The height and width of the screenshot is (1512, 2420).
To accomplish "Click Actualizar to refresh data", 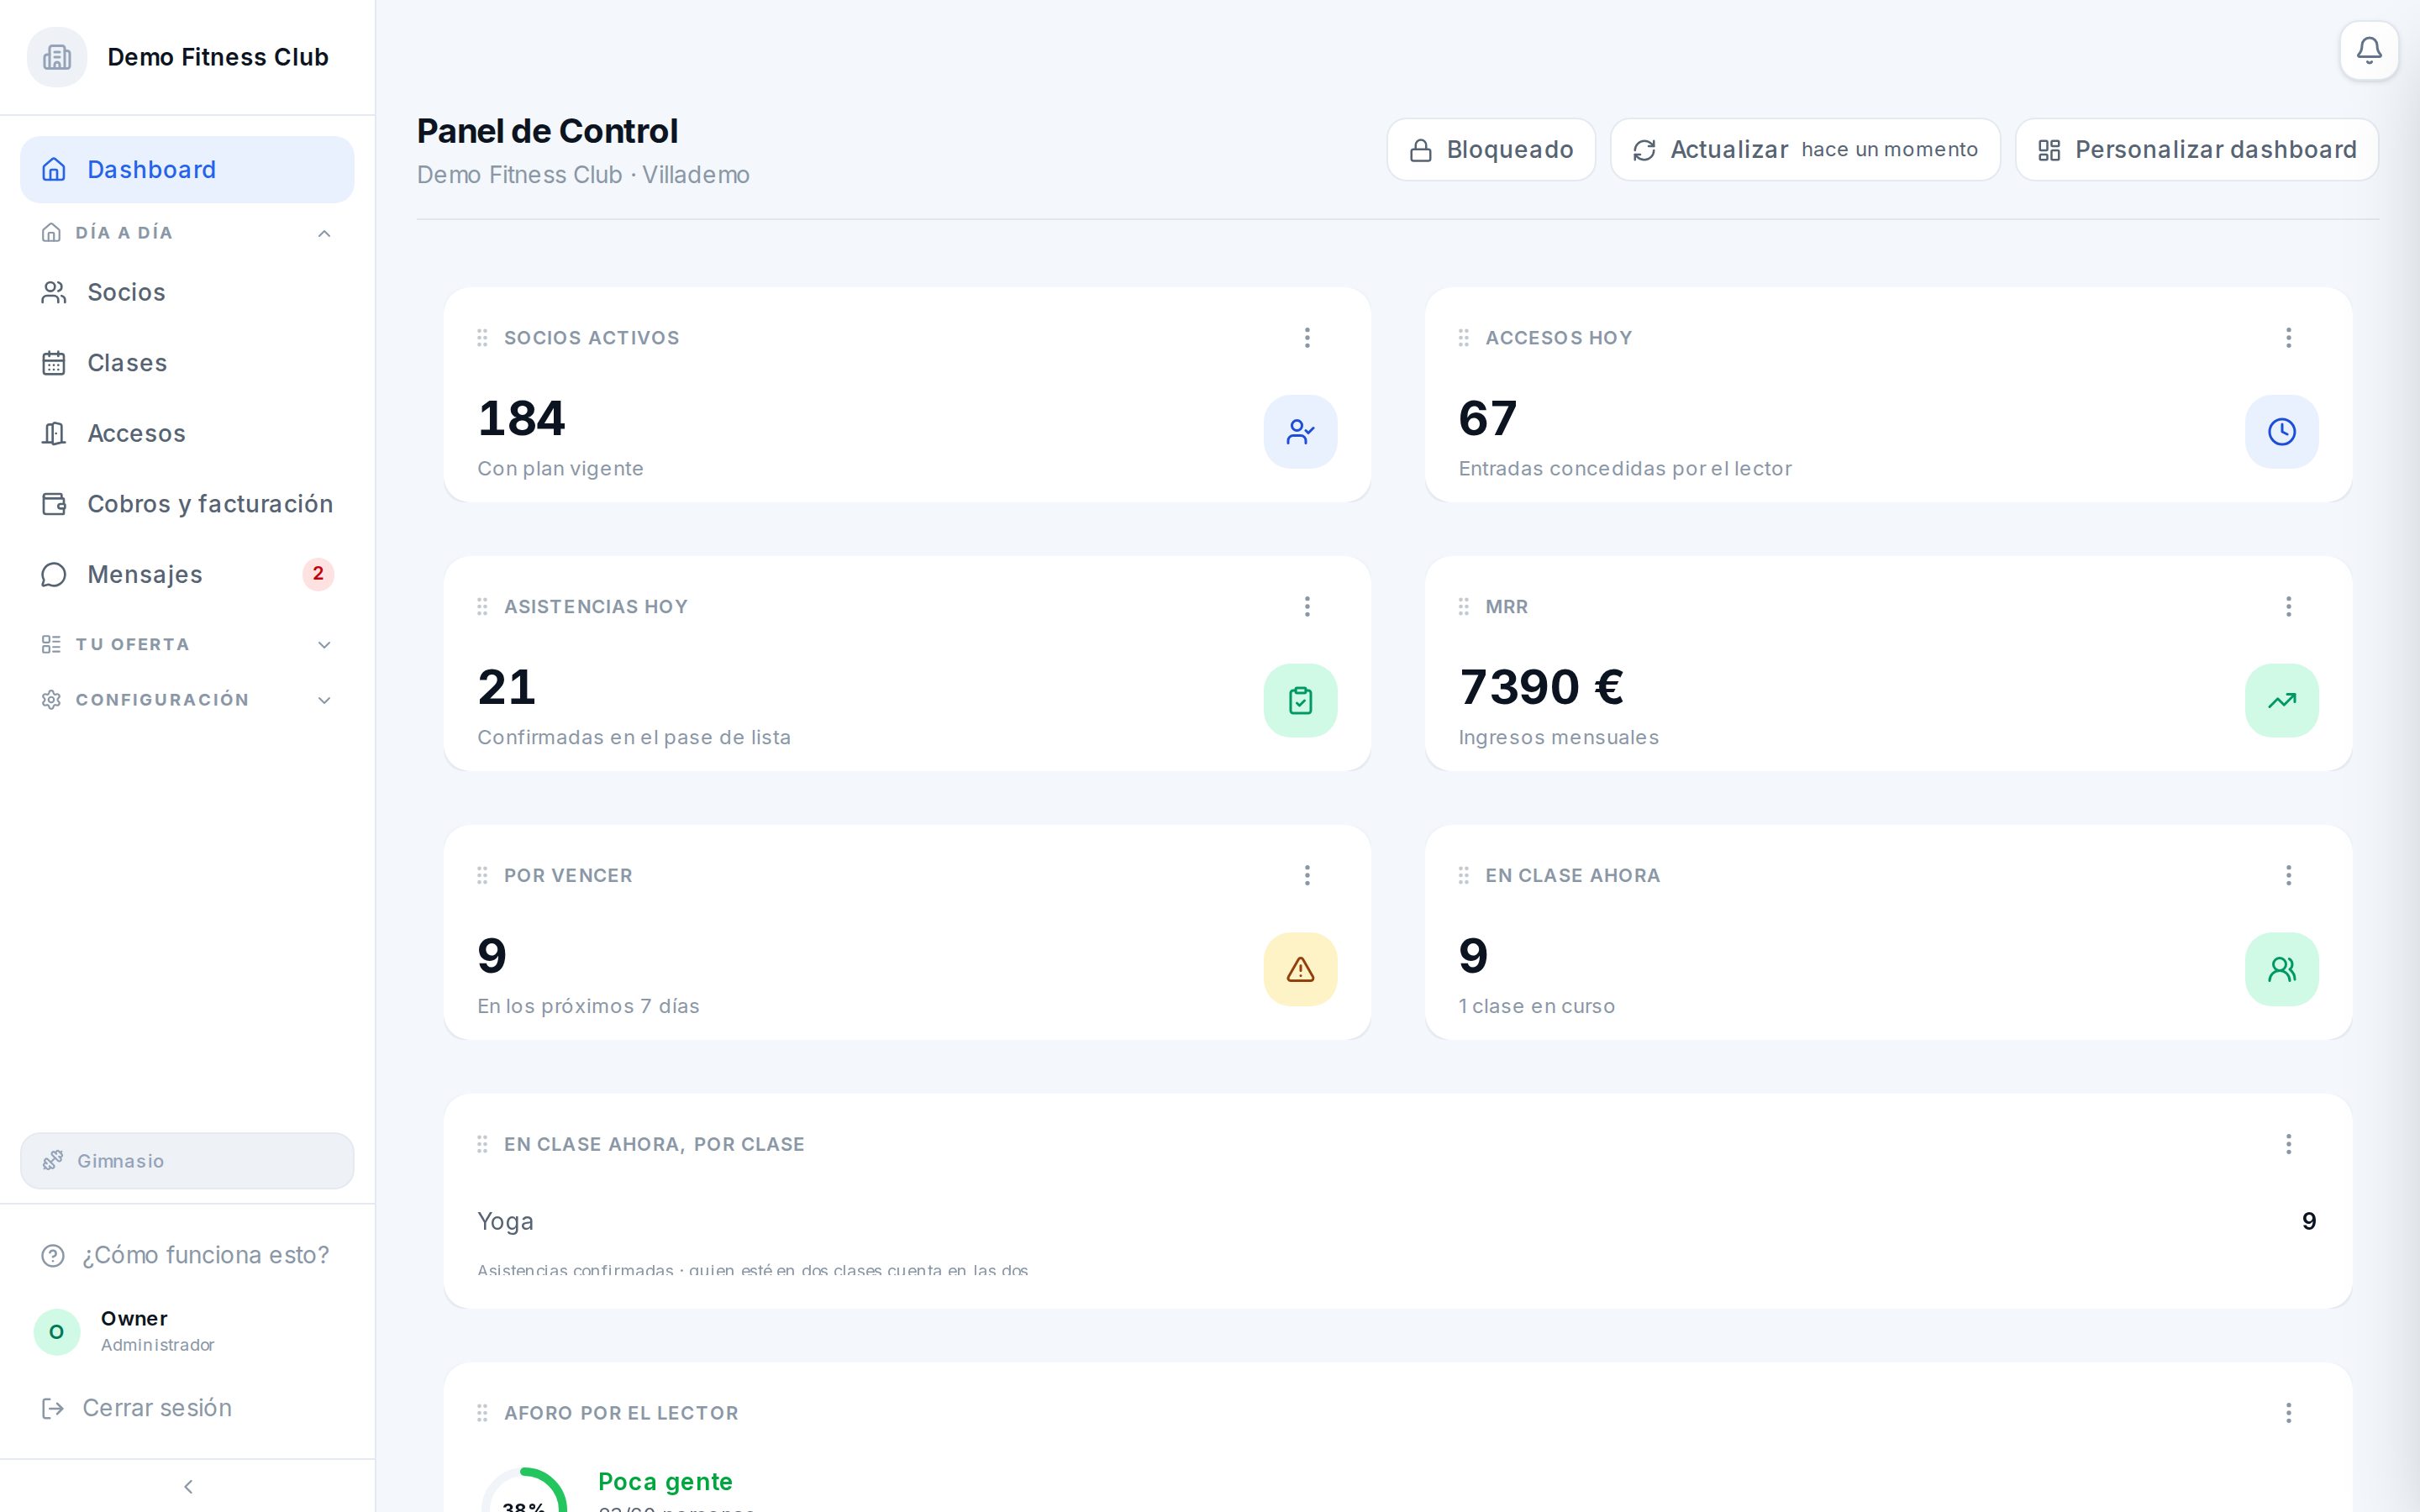I will click(x=1805, y=150).
